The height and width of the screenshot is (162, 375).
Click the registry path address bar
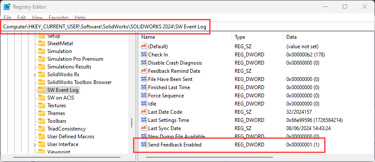tap(188, 27)
